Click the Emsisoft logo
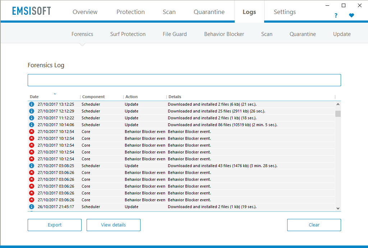The image size is (368, 248). click(x=32, y=11)
